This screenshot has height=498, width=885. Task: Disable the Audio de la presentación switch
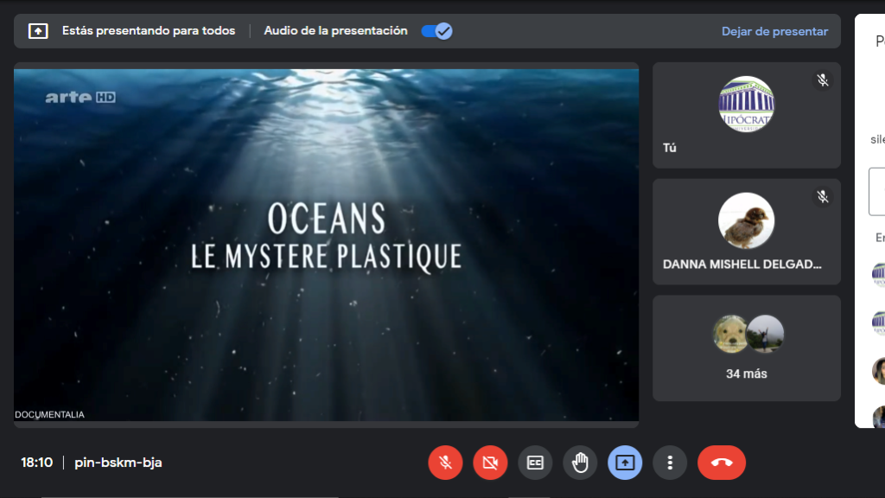[436, 31]
